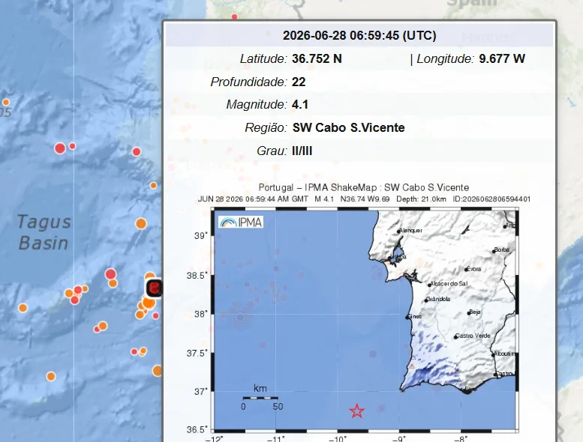This screenshot has height=442, width=583.
Task: Click the Região value SW Cabo S.Vicente
Action: coord(348,127)
